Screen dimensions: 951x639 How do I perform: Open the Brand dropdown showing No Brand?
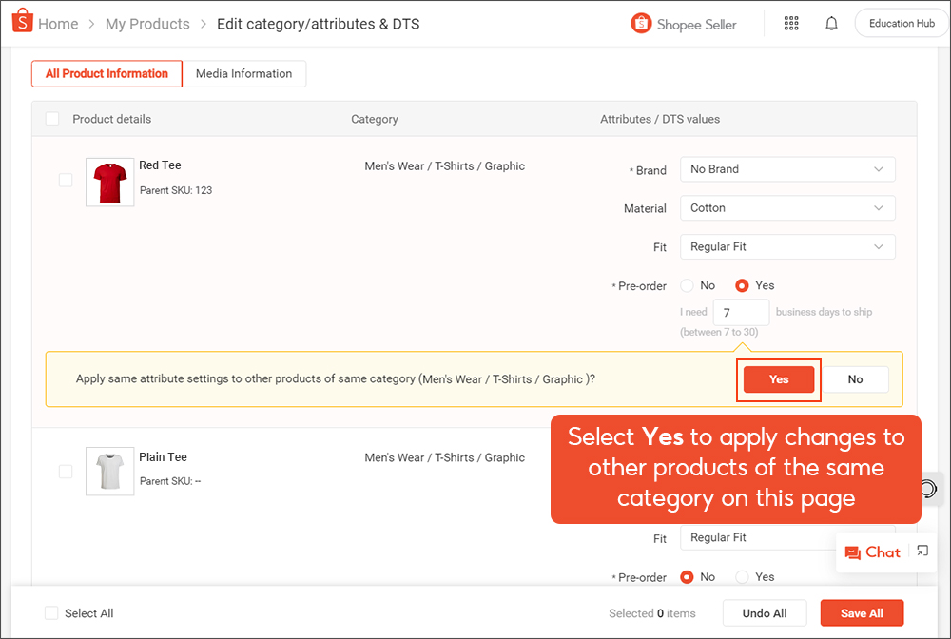[787, 168]
